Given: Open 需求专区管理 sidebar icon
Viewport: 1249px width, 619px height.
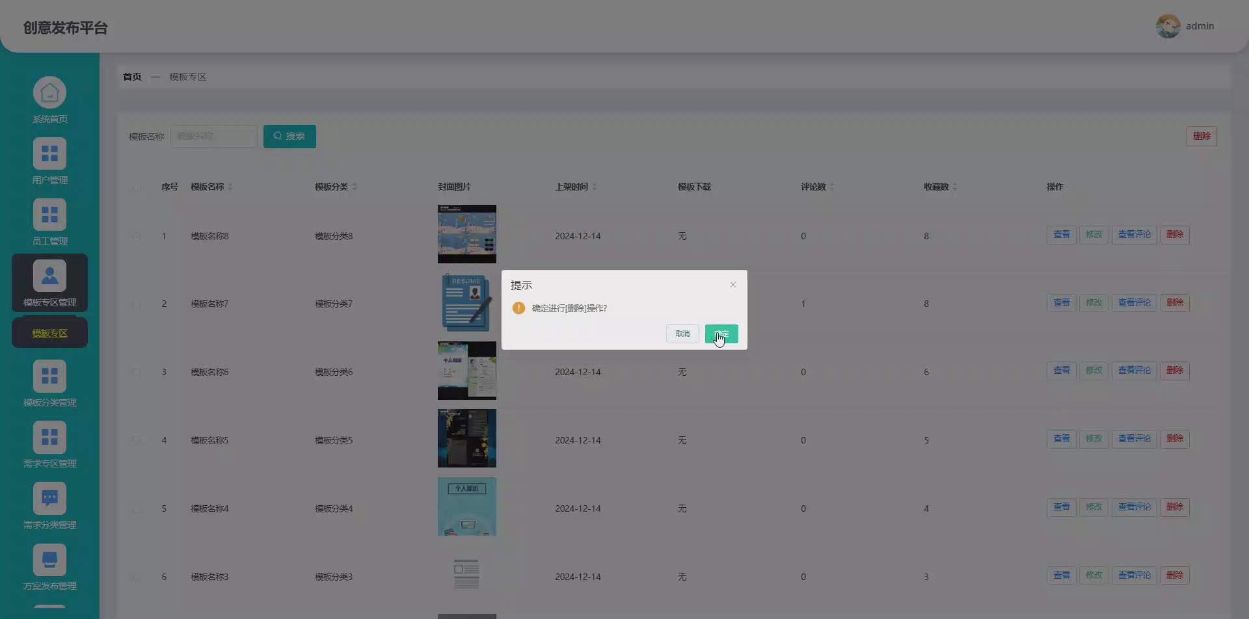Looking at the screenshot, I should [x=49, y=438].
